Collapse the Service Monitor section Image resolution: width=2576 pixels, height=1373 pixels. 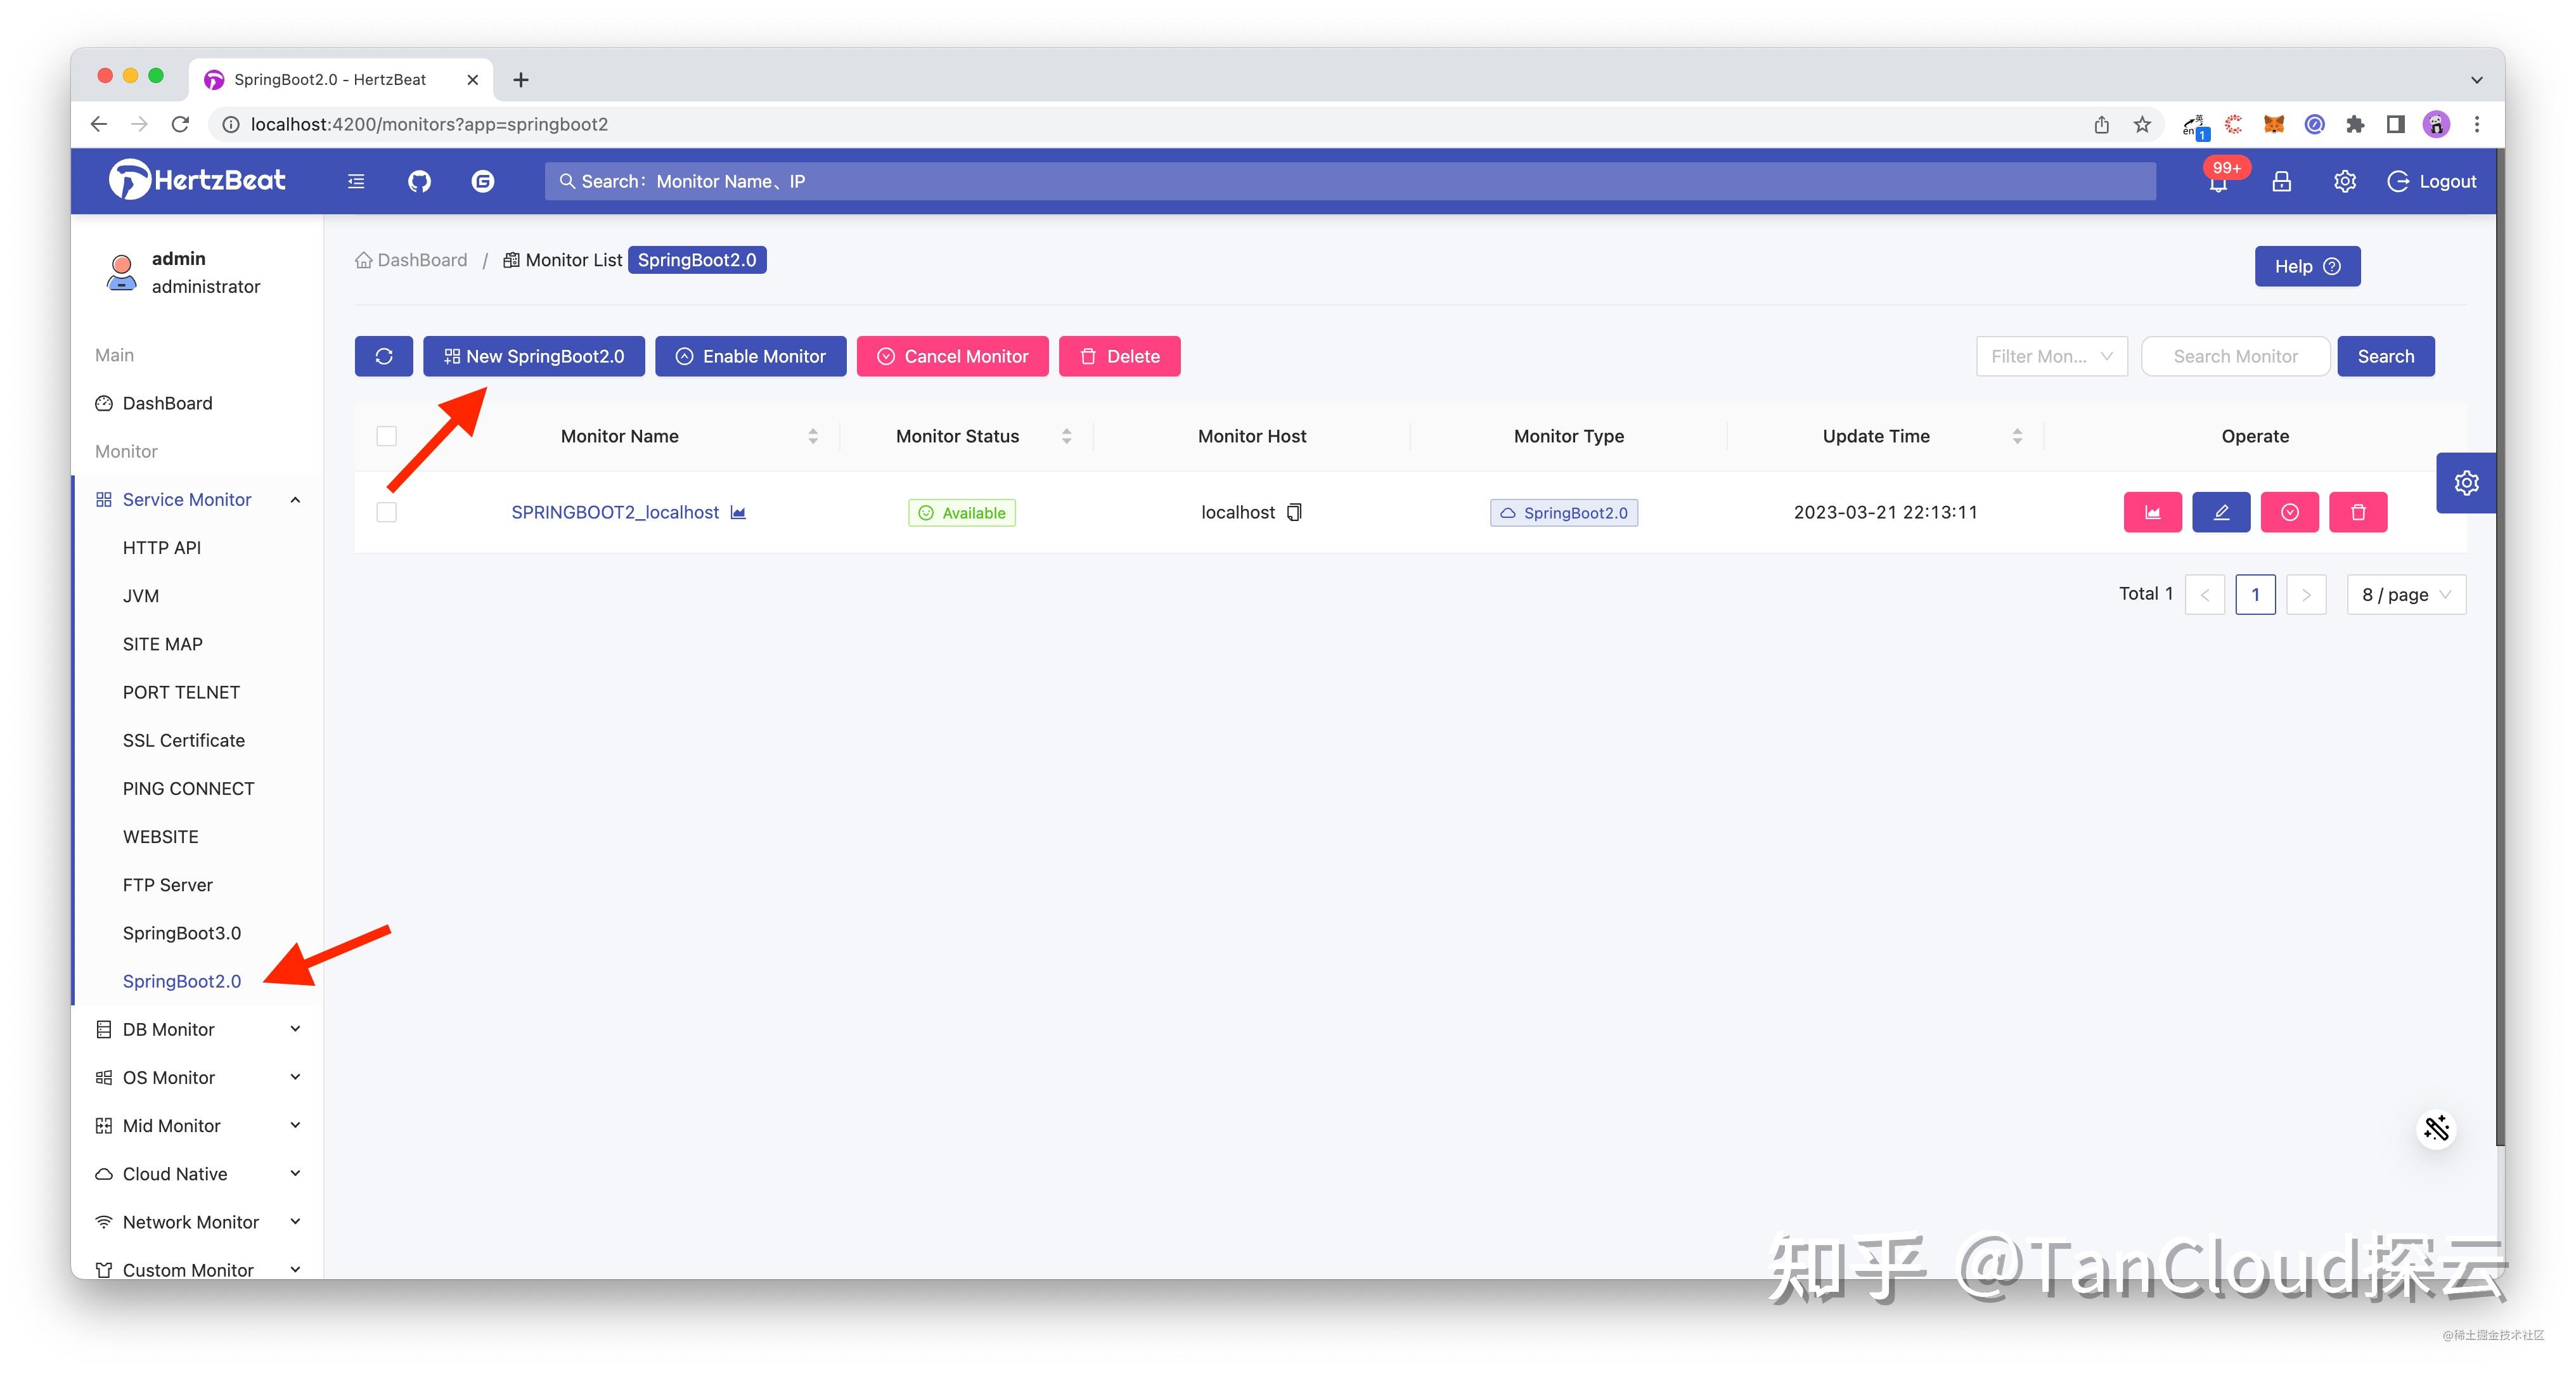pyautogui.click(x=295, y=499)
